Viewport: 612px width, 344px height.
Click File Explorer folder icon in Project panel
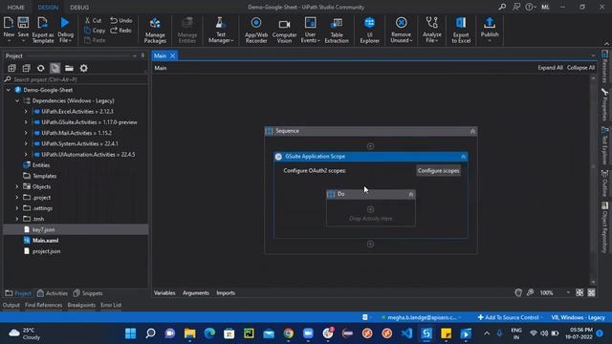tap(69, 68)
